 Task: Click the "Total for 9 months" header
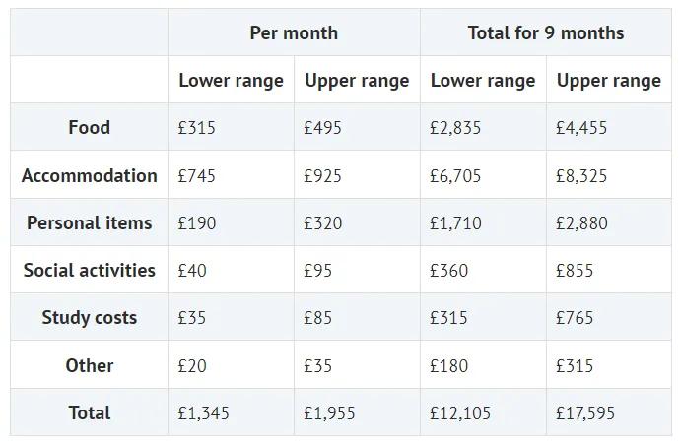545,32
